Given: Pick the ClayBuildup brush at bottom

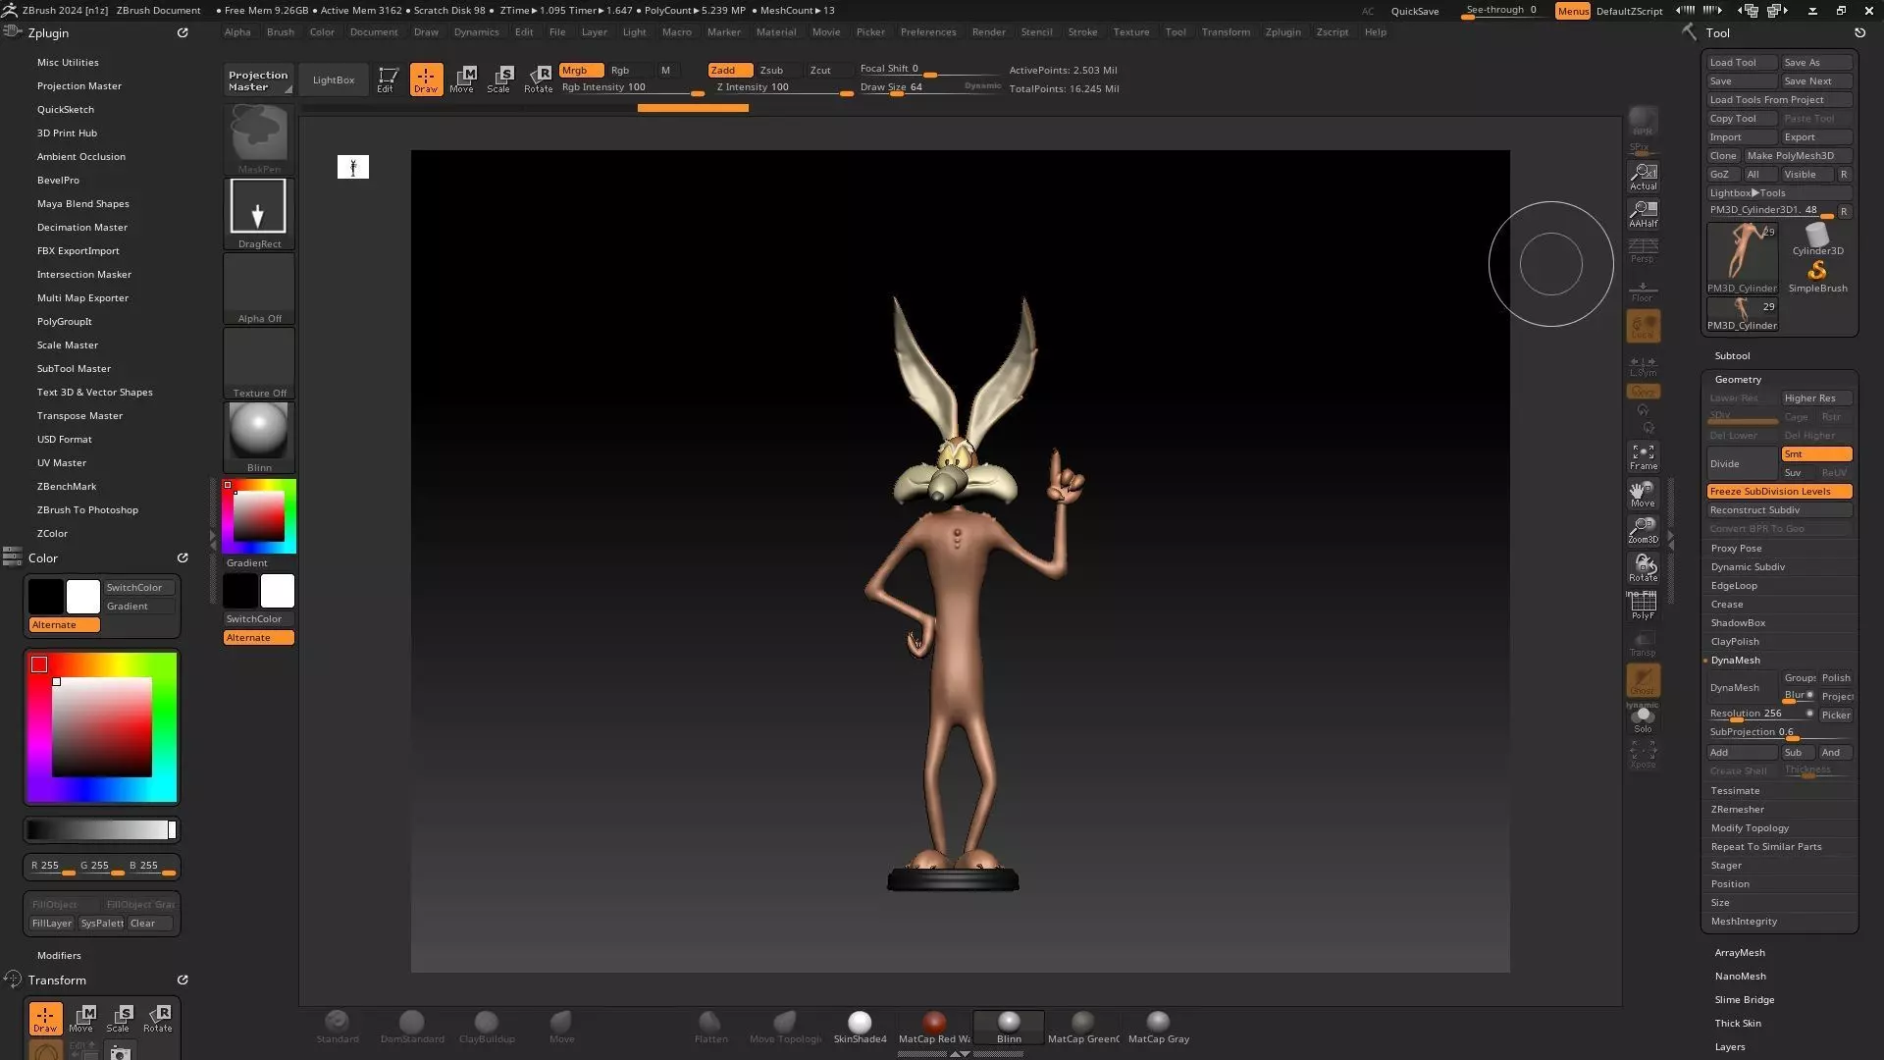Looking at the screenshot, I should (x=487, y=1028).
